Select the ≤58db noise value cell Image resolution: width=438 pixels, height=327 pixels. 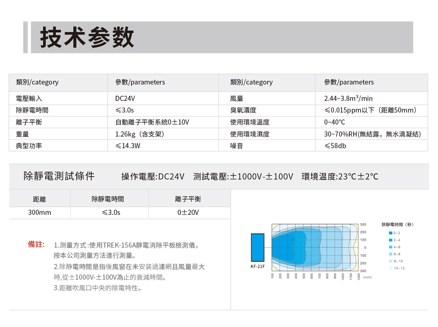(x=335, y=146)
